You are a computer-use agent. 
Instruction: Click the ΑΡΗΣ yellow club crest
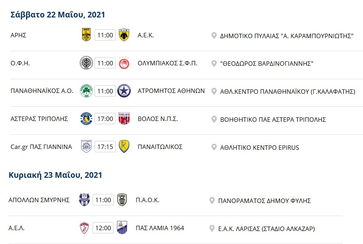pos(86,35)
